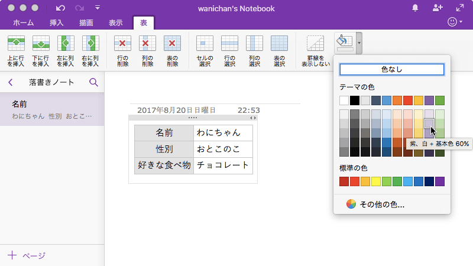Image resolution: width=473 pixels, height=266 pixels.
Task: Click the date 2017年8月20日日曜日
Action: click(x=176, y=111)
